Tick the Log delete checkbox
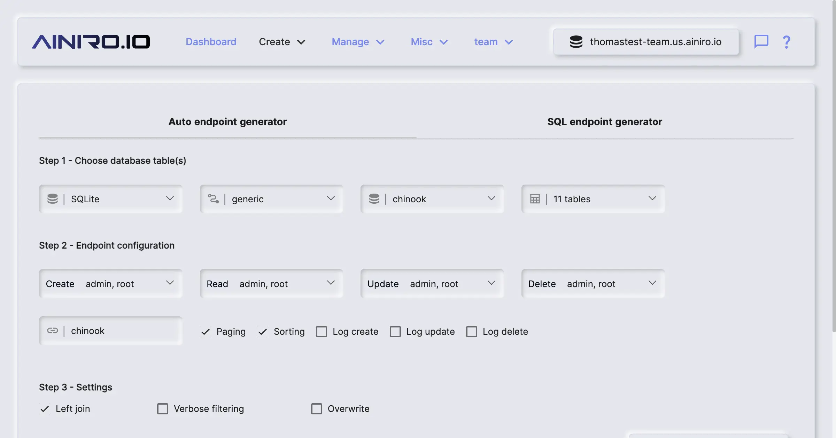 click(472, 332)
